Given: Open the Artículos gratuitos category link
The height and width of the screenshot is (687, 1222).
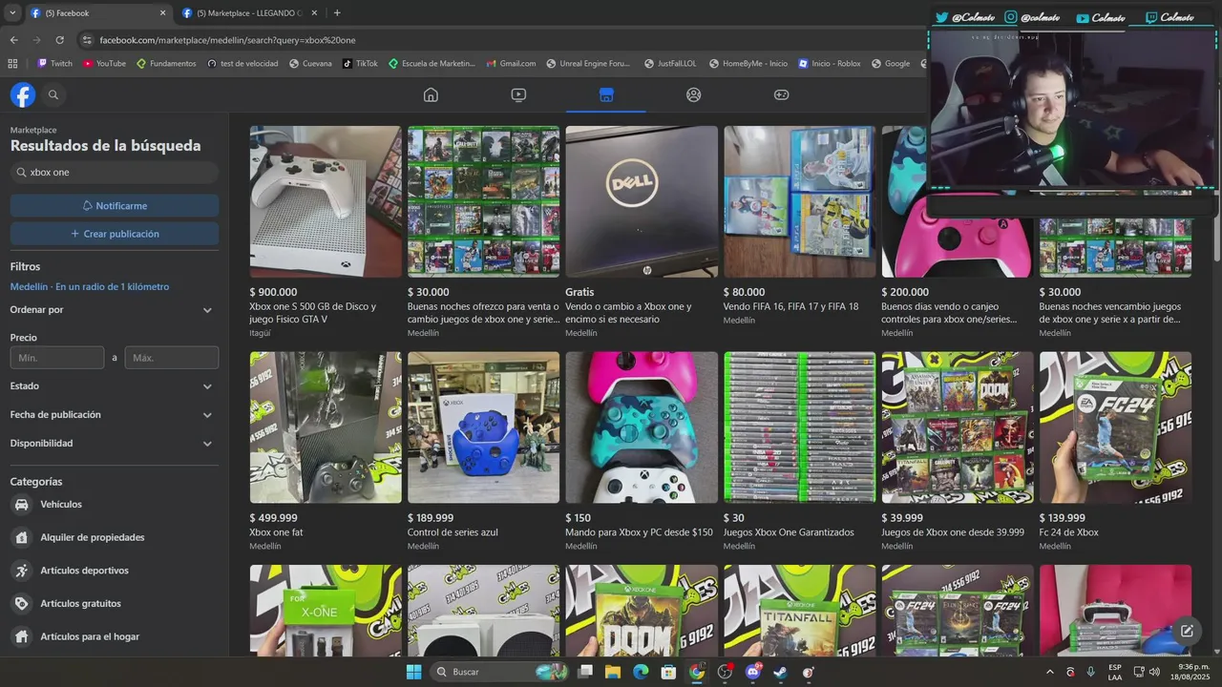Looking at the screenshot, I should pyautogui.click(x=80, y=604).
